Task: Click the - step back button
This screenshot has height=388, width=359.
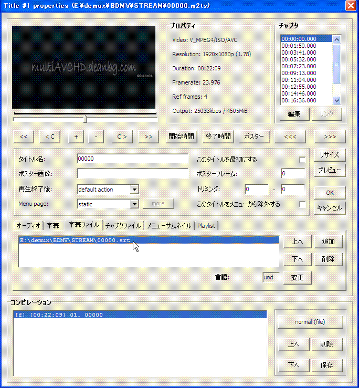Action: tap(96, 137)
